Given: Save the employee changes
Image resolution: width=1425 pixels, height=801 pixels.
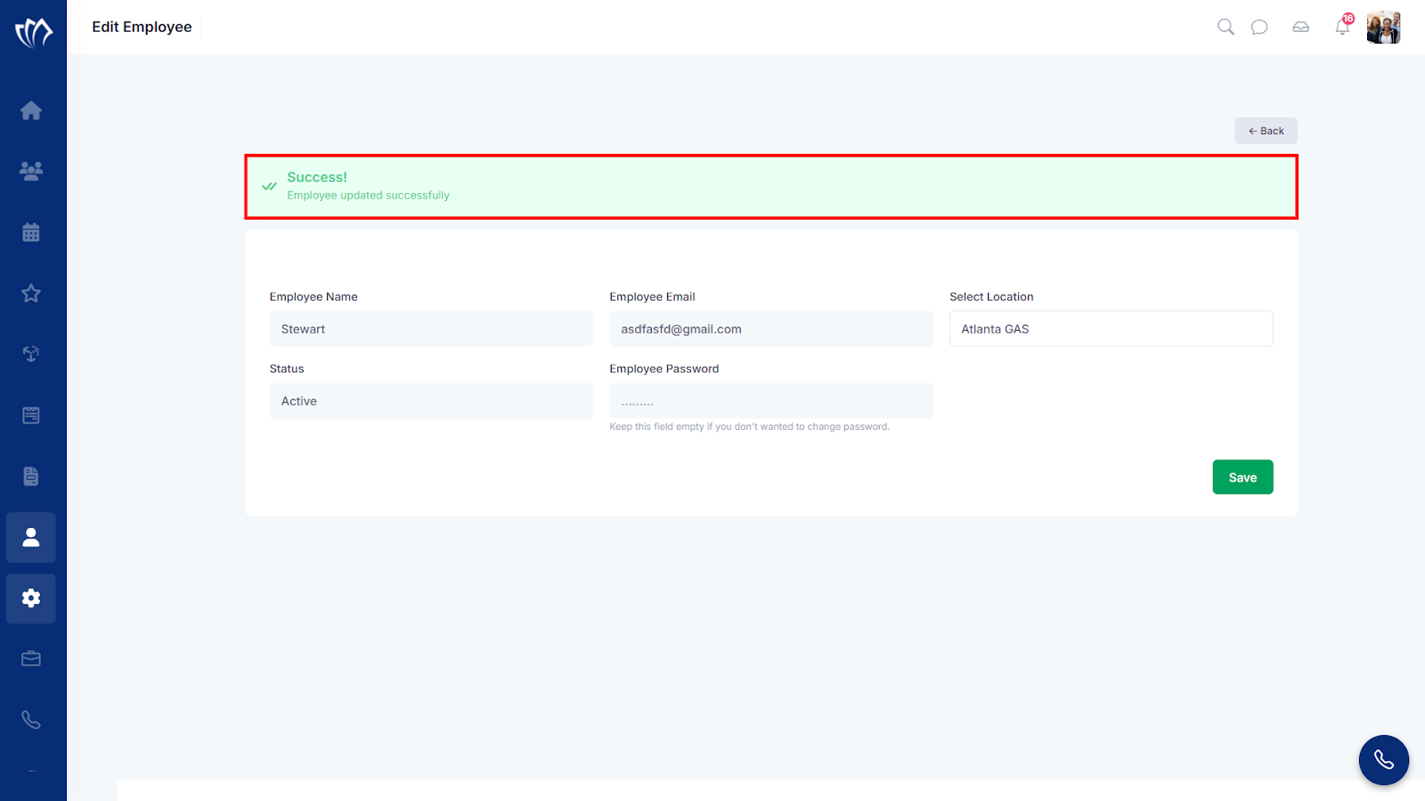Looking at the screenshot, I should 1242,477.
